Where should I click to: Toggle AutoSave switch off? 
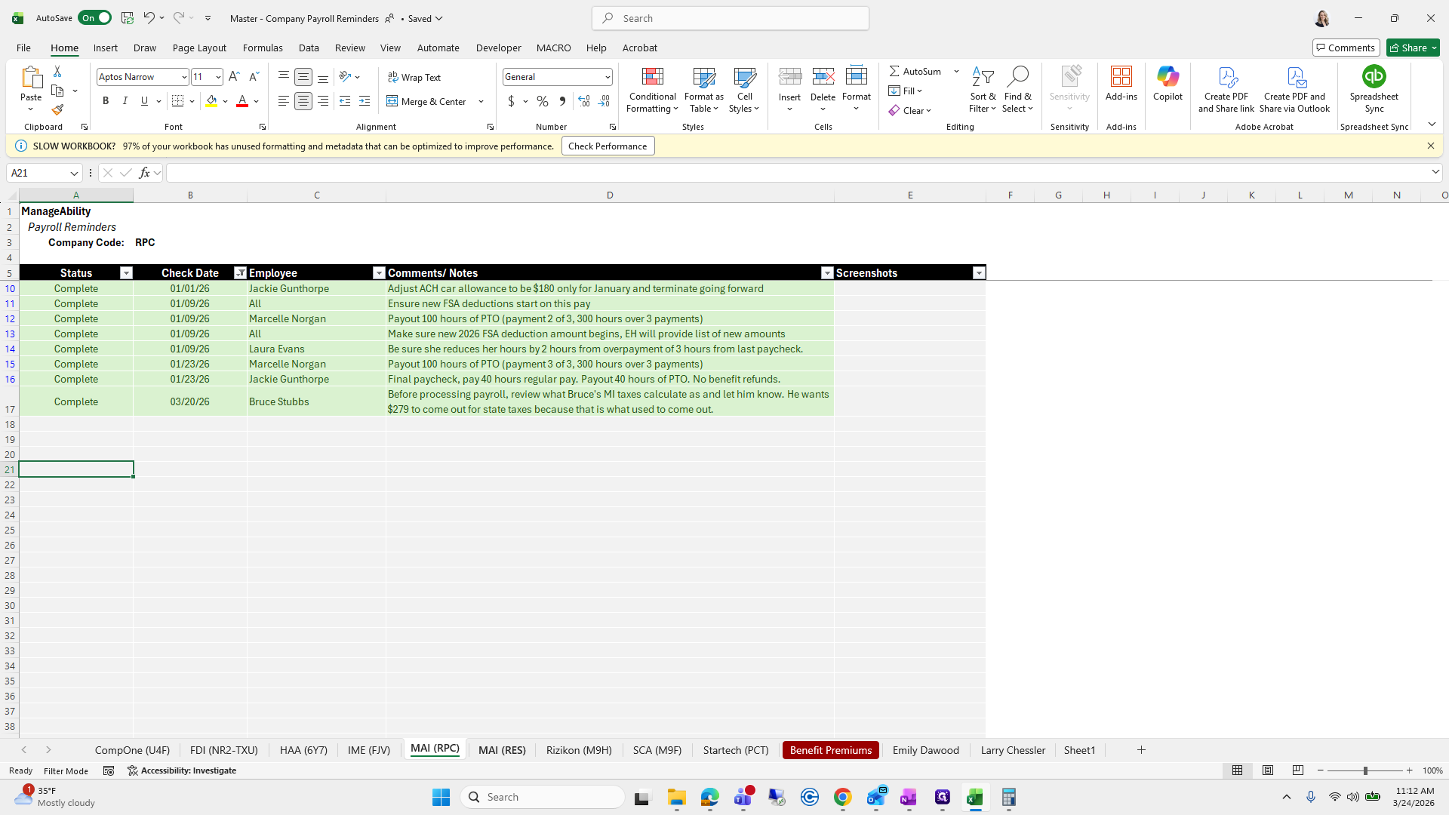[95, 18]
